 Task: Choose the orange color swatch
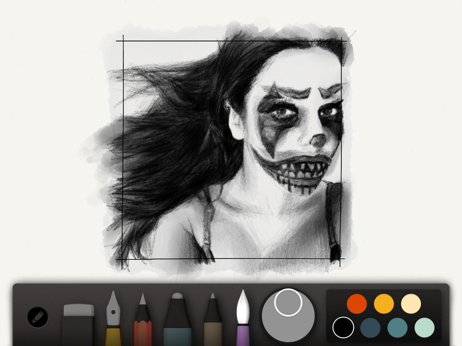pyautogui.click(x=383, y=304)
